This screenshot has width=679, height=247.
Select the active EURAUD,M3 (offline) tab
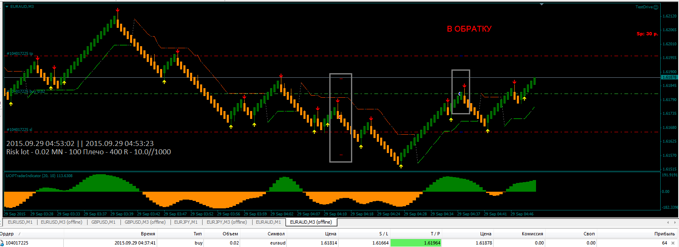311,222
